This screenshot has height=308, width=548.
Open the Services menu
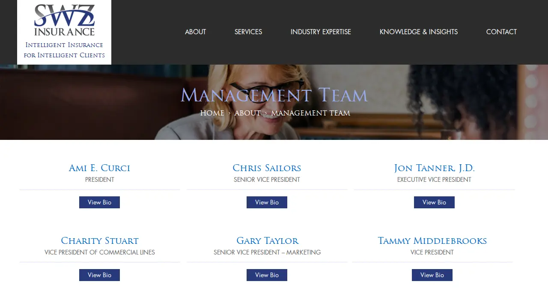(248, 32)
